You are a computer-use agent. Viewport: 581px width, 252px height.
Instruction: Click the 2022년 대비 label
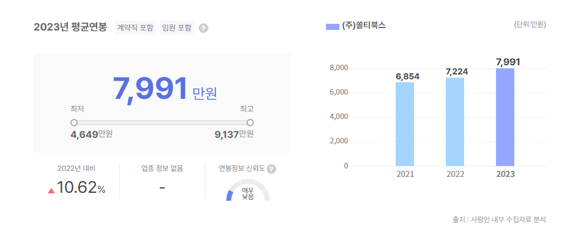(x=76, y=169)
